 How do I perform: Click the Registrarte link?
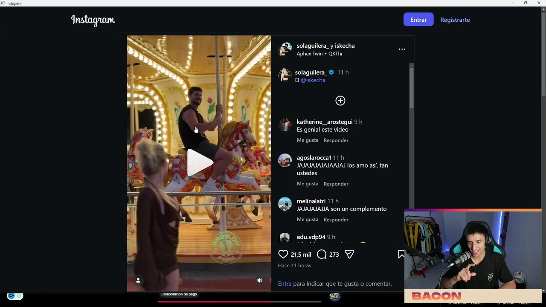click(x=455, y=20)
